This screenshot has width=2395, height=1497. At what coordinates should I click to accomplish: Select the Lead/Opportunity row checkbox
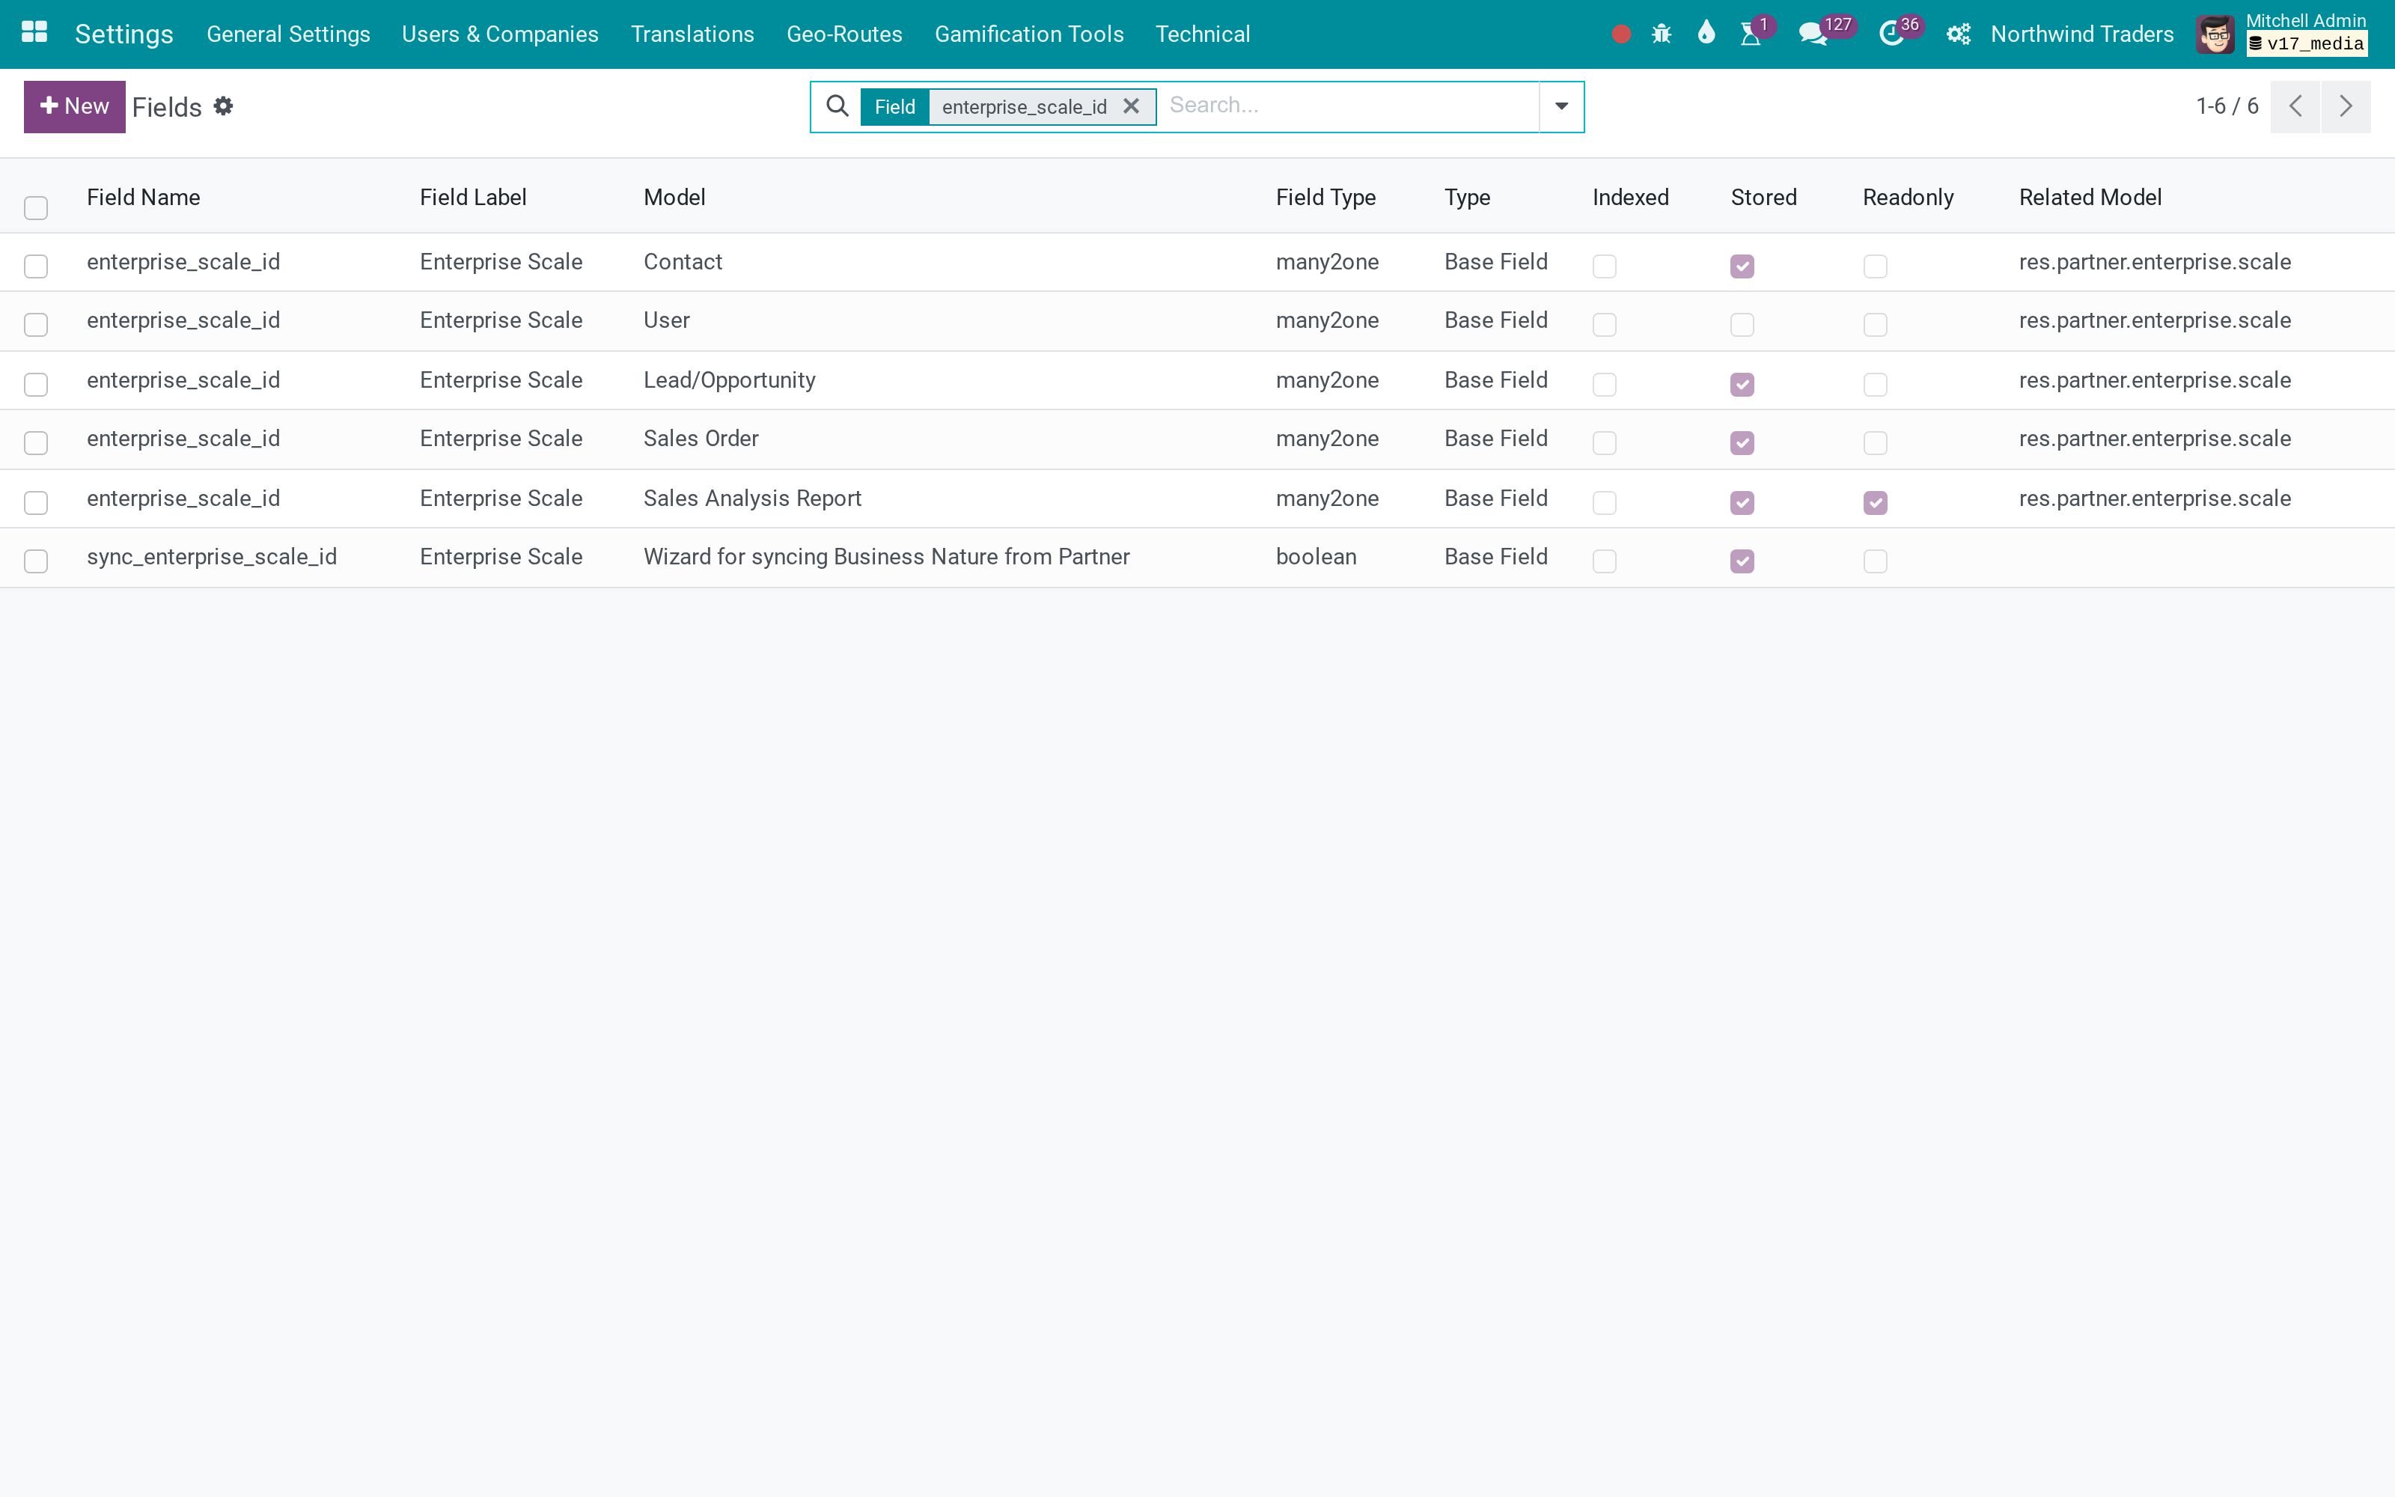[37, 384]
